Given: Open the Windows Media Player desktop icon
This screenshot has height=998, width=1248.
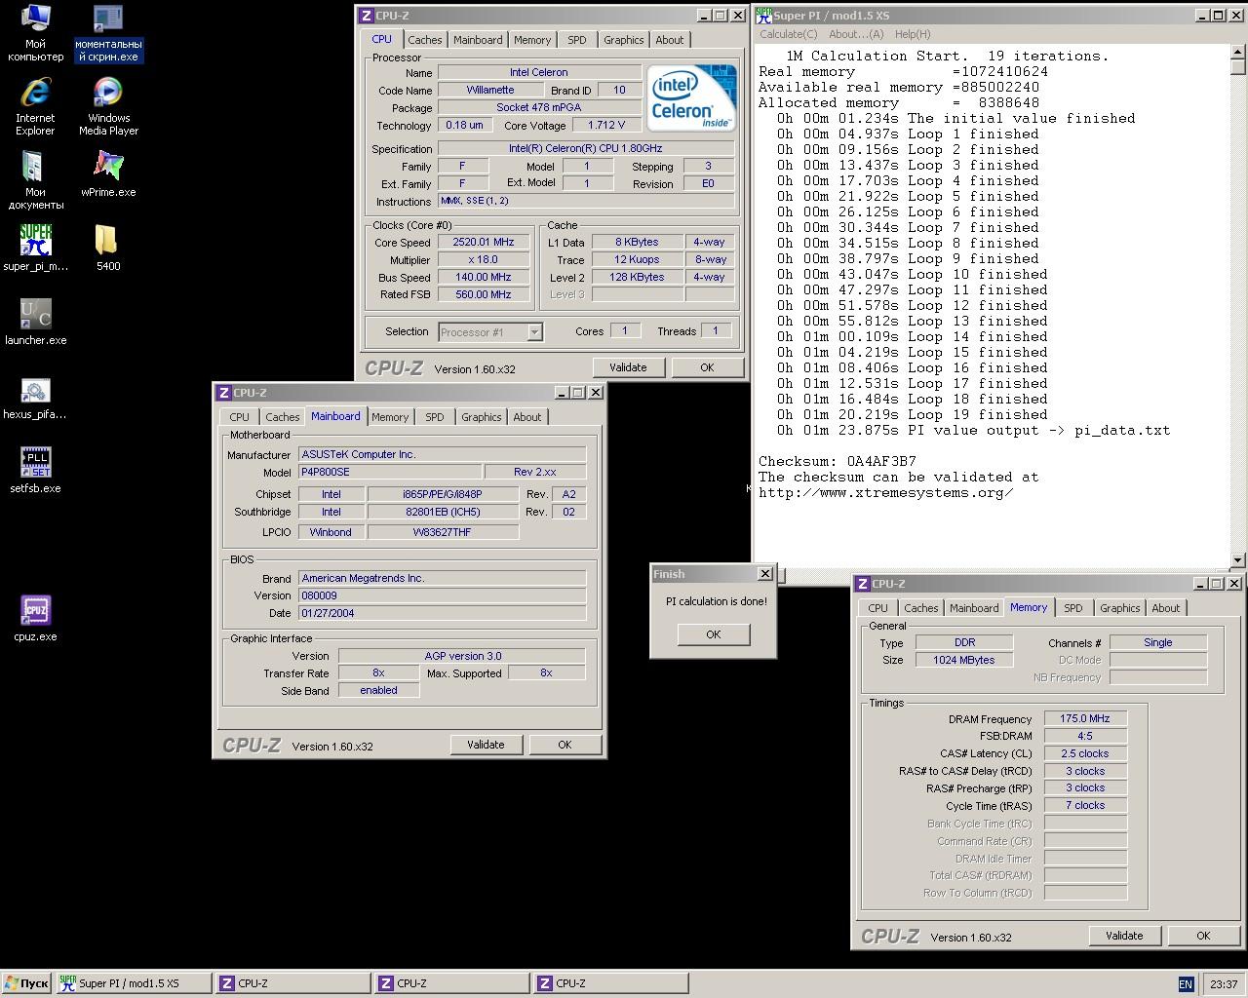Looking at the screenshot, I should coord(108,107).
